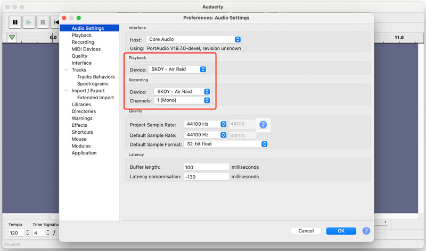This screenshot has width=426, height=251.
Task: Open Libraries preferences
Action: pos(81,104)
